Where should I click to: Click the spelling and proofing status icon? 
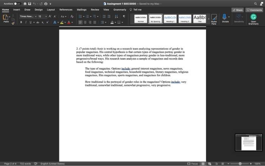[x=36, y=164]
